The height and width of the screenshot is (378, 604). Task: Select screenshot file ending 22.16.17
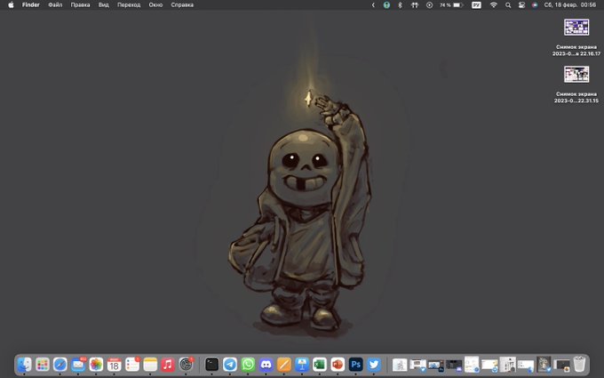click(576, 37)
